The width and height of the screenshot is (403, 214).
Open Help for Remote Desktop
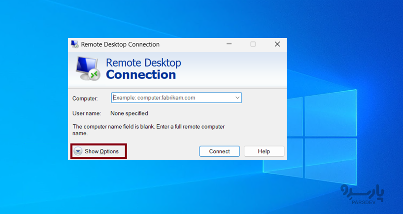264,151
